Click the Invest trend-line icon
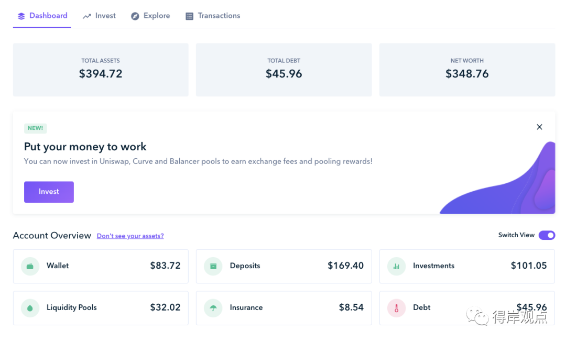This screenshot has height=342, width=566. (x=86, y=16)
